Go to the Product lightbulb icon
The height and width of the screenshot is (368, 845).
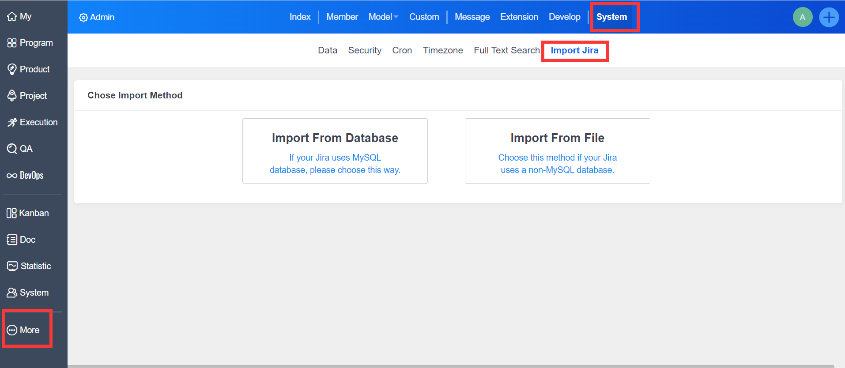tap(12, 69)
